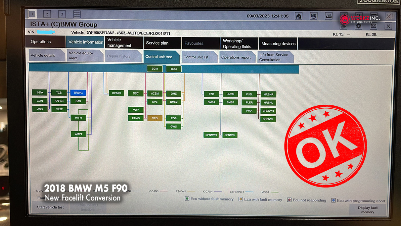Open session slot 1 button
Image resolution: width=401 pixels, height=226 pixels.
tap(32, 14)
